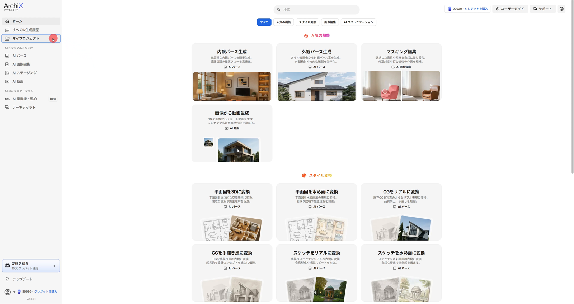The height and width of the screenshot is (304, 574).
Task: Open the マスキング編集 card
Action: click(x=401, y=72)
